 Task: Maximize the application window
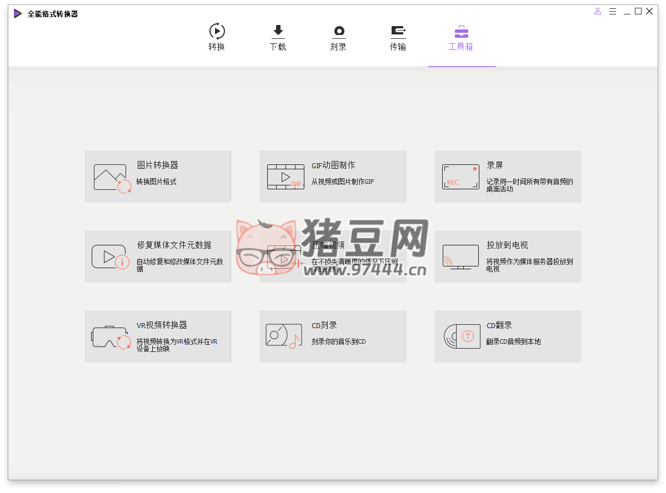[x=638, y=11]
